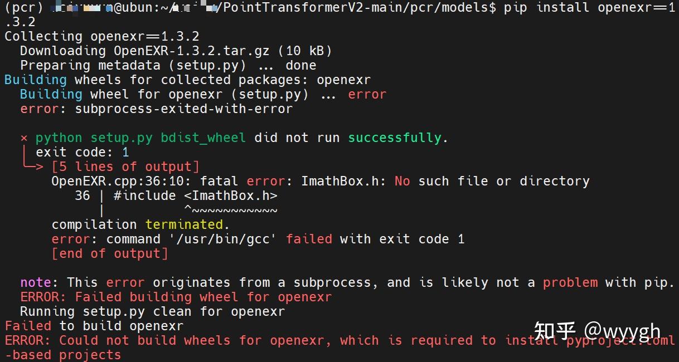Click the red 'error' after Building wheel
Image resolution: width=679 pixels, height=362 pixels.
(367, 94)
